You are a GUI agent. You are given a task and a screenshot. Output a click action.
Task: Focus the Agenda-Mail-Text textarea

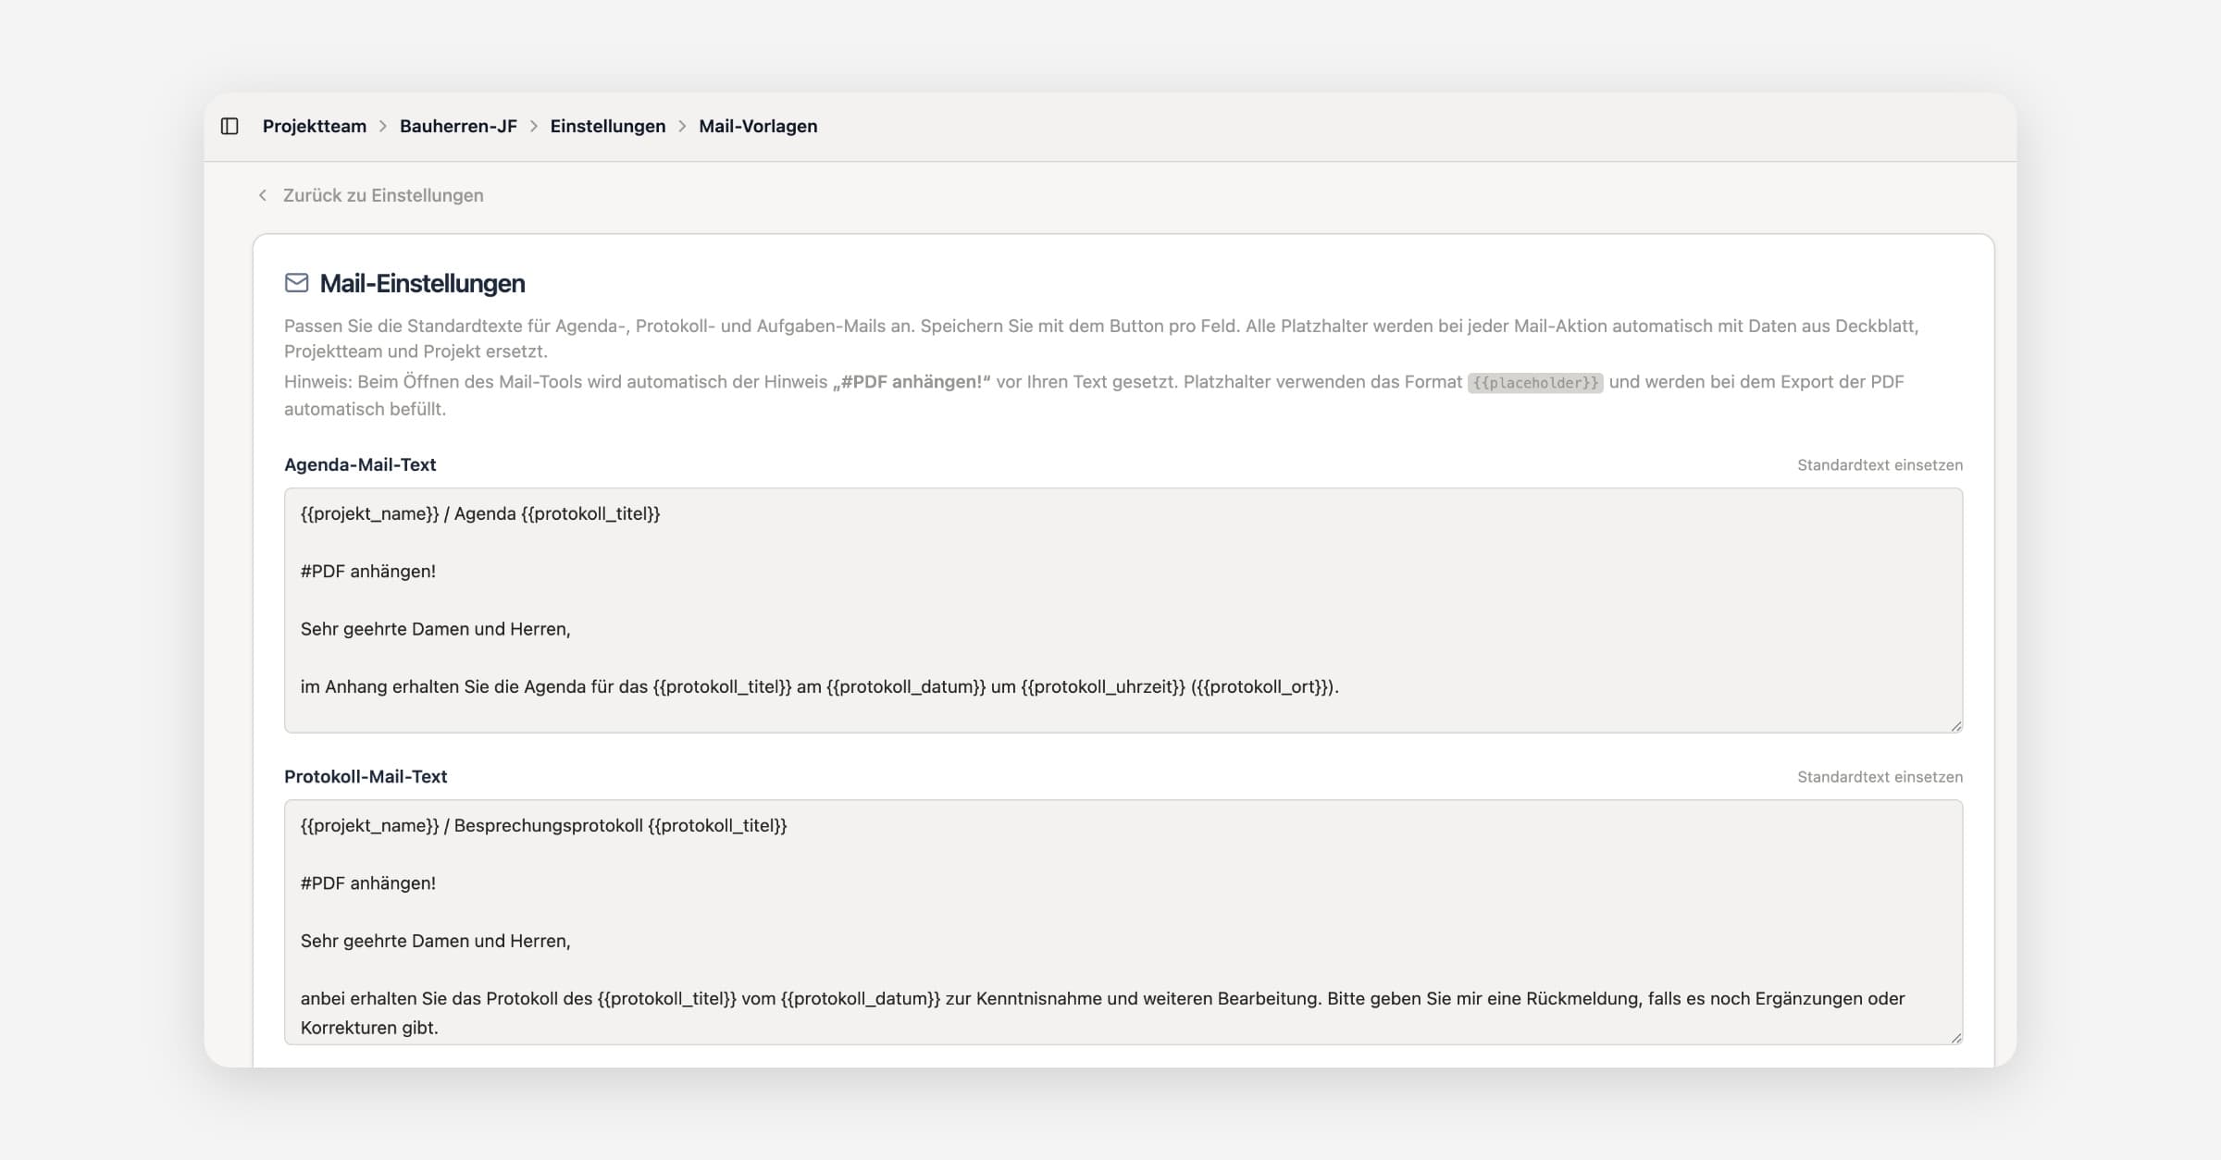[1123, 611]
